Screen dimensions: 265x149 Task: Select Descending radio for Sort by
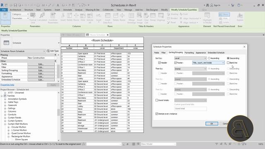tap(228, 58)
